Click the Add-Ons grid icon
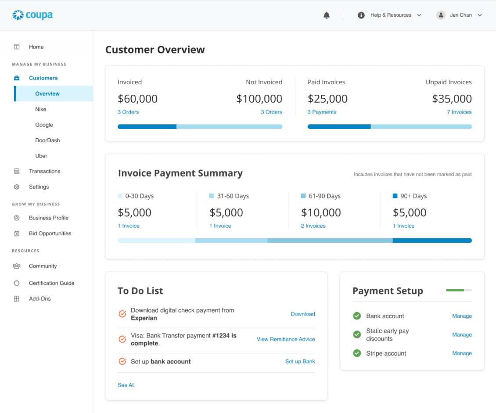 tap(17, 299)
